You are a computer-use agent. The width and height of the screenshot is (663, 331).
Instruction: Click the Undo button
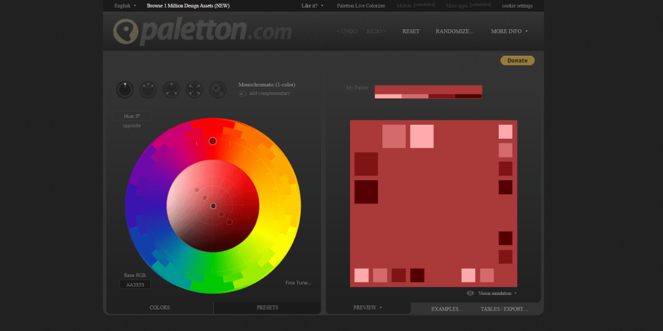tap(347, 31)
